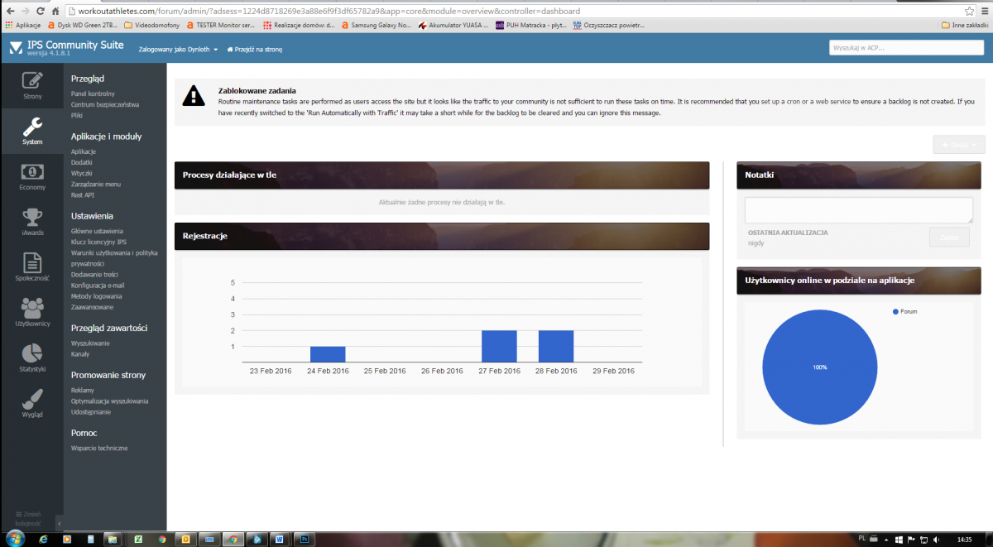Click the iAwards trophy icon
Screen dimensions: 993x547
pos(32,218)
